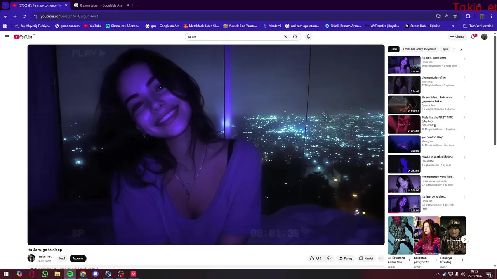The height and width of the screenshot is (279, 497).
Task: Like the video with thumbs up
Action: click(316, 258)
